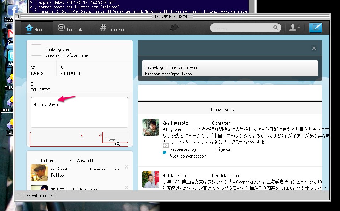The width and height of the screenshot is (340, 211).
Task: Click the Ken Kawamoto name link
Action: point(175,123)
